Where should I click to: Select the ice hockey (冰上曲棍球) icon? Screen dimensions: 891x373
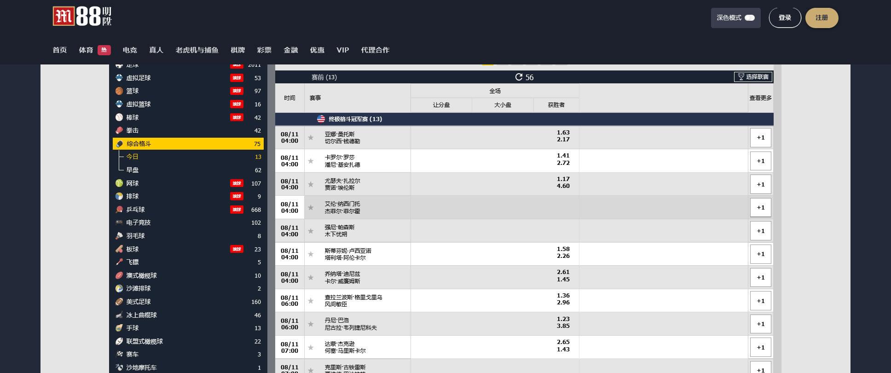click(x=119, y=315)
